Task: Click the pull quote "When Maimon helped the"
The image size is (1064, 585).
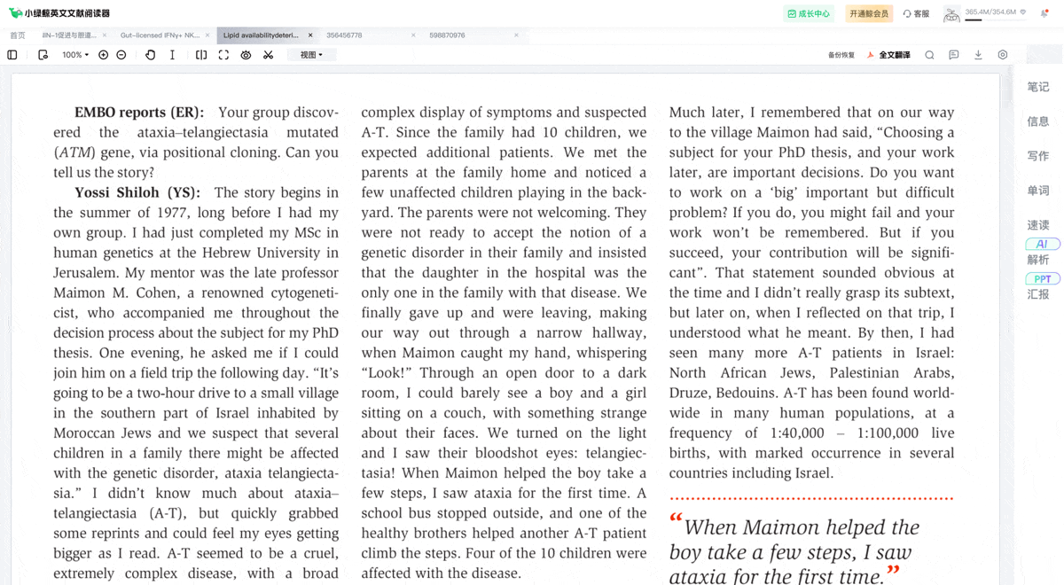Action: point(802,527)
